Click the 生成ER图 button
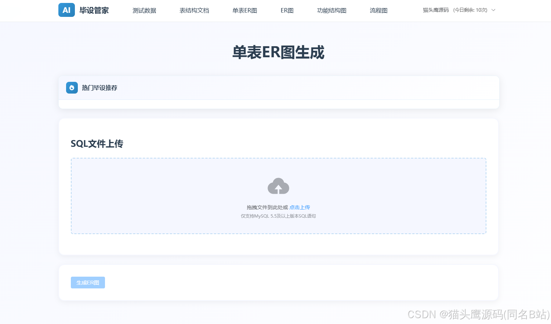This screenshot has height=324, width=551. pos(88,283)
